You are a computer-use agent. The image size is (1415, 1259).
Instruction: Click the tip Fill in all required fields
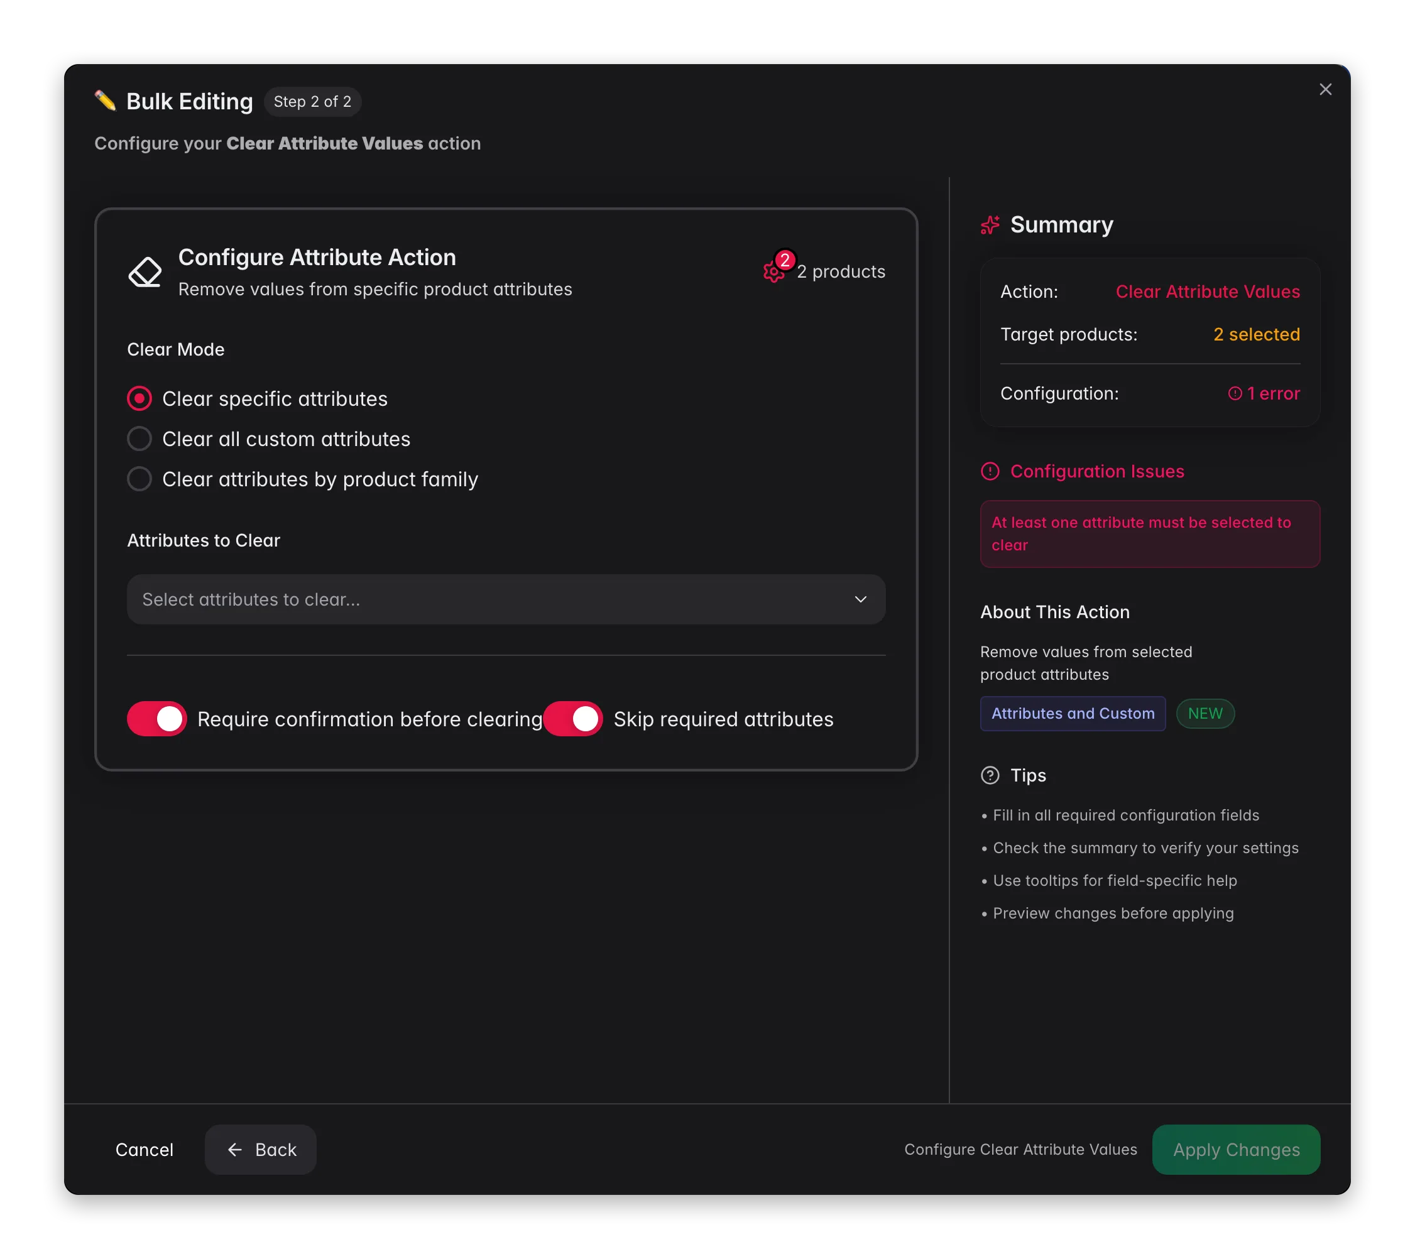pos(1120,815)
